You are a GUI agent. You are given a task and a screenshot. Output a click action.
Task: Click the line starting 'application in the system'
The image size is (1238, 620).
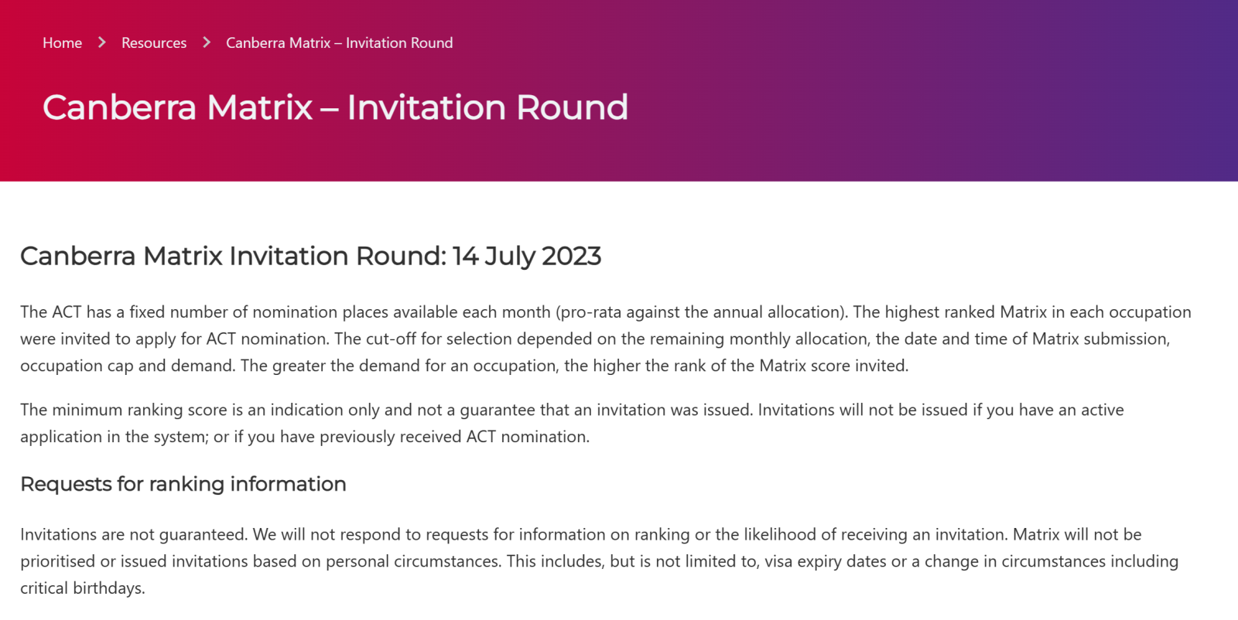coord(305,437)
